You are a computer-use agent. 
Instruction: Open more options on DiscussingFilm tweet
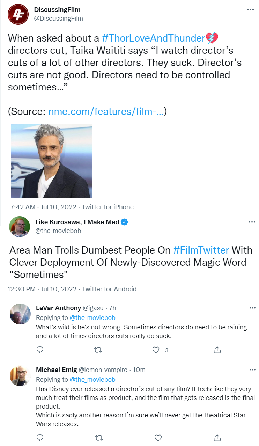(250, 9)
